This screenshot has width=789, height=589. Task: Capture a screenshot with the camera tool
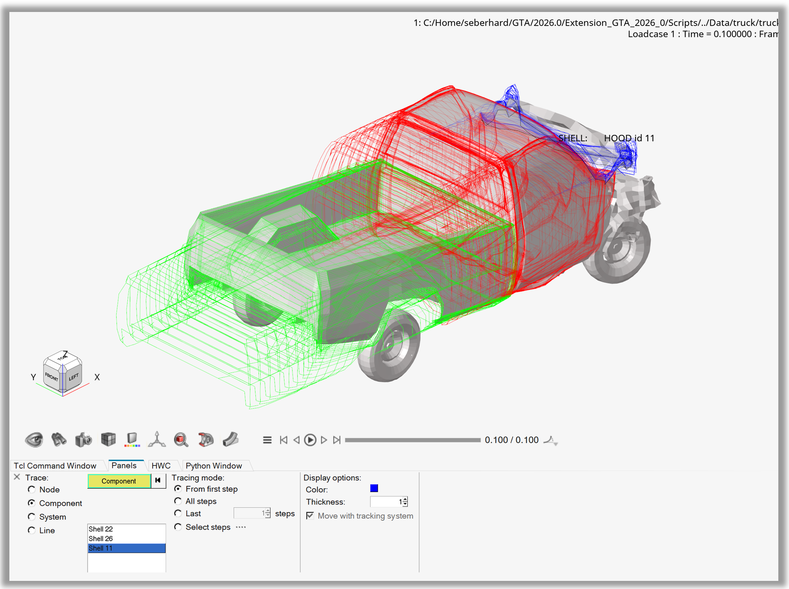[x=84, y=440]
